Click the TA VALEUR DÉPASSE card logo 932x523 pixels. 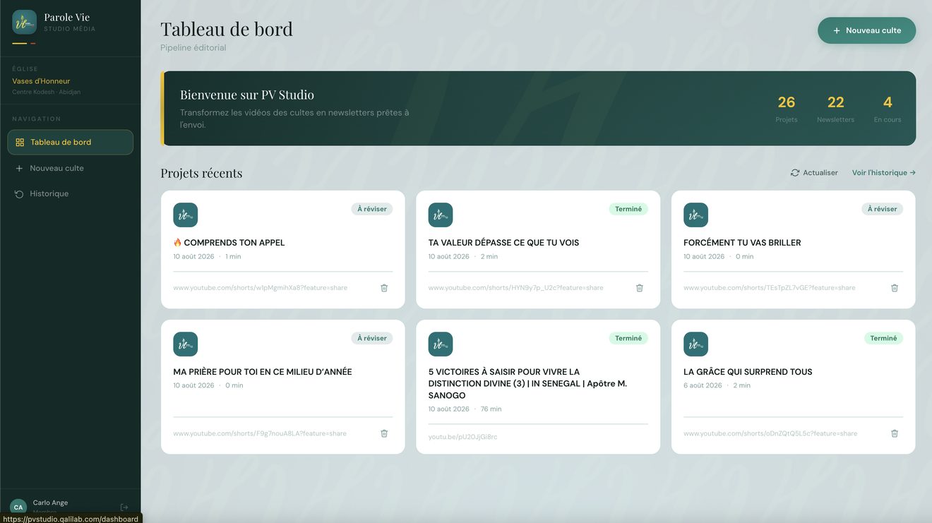(x=441, y=215)
